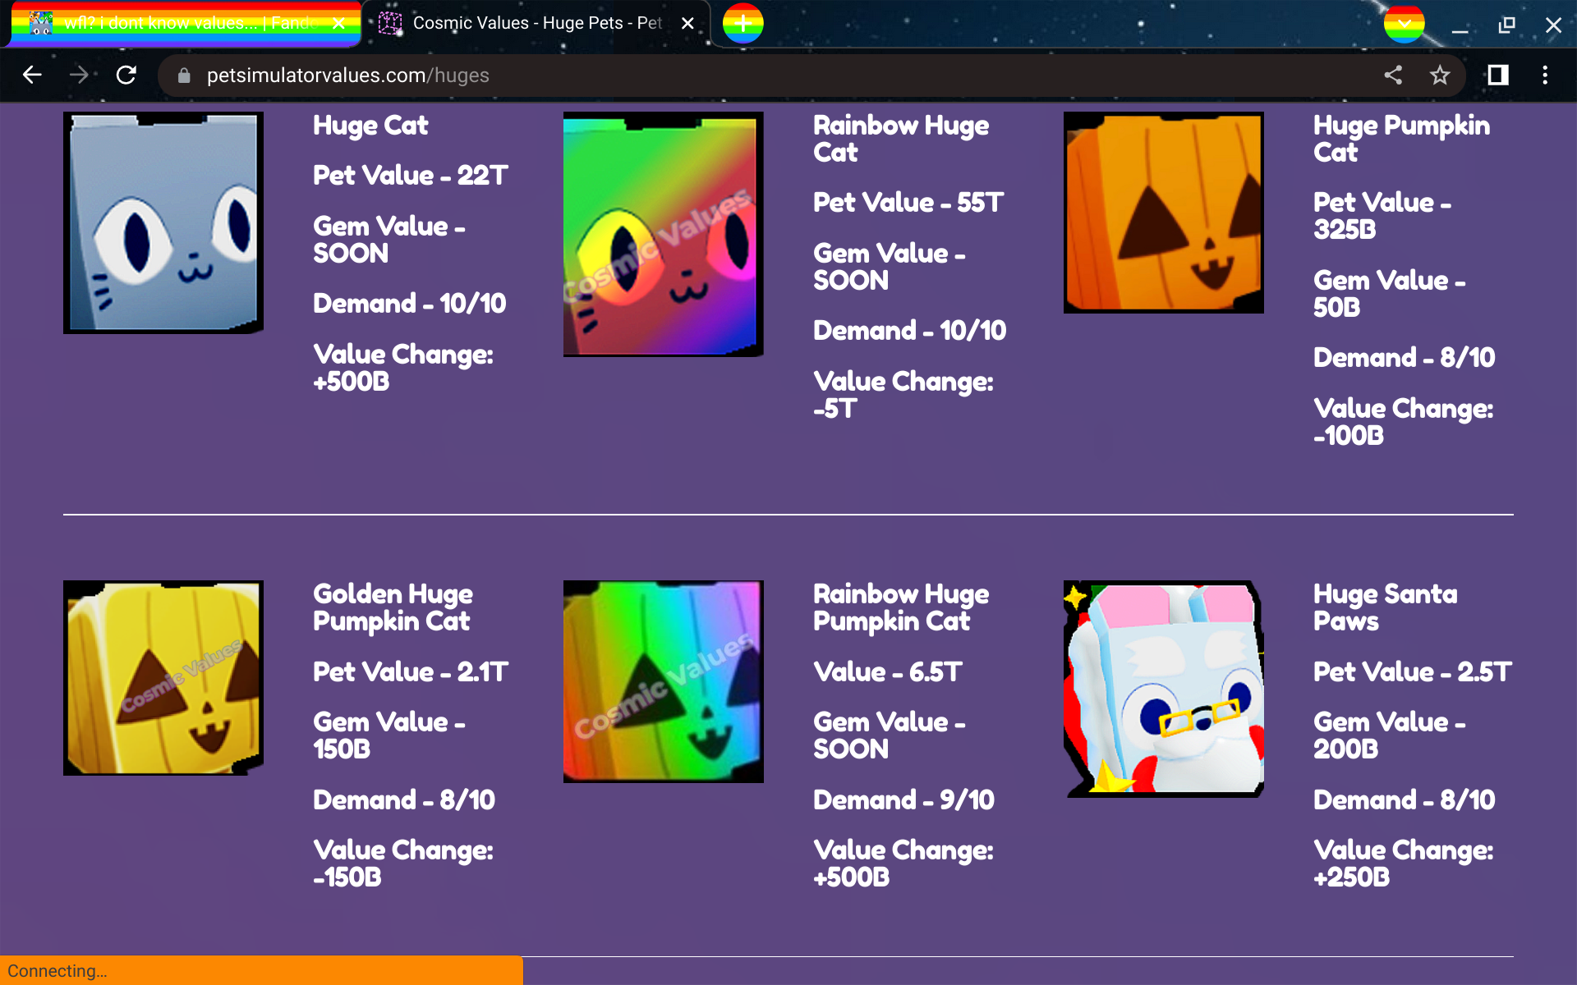Bookmark this page with the star

1440,76
